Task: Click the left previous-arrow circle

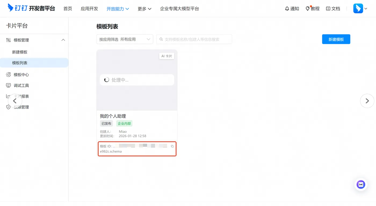Action: [15, 101]
